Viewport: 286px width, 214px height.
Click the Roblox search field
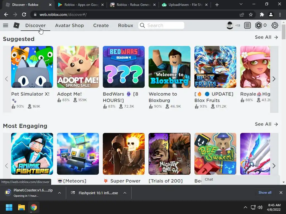[161, 25]
